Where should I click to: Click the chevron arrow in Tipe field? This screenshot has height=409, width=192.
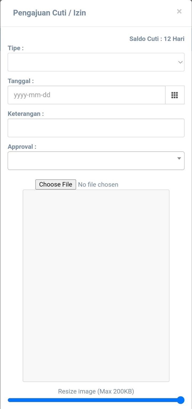click(180, 62)
